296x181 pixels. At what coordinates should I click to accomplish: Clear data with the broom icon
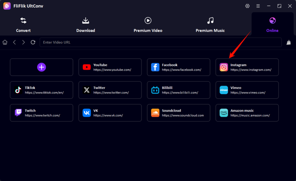pos(289,42)
